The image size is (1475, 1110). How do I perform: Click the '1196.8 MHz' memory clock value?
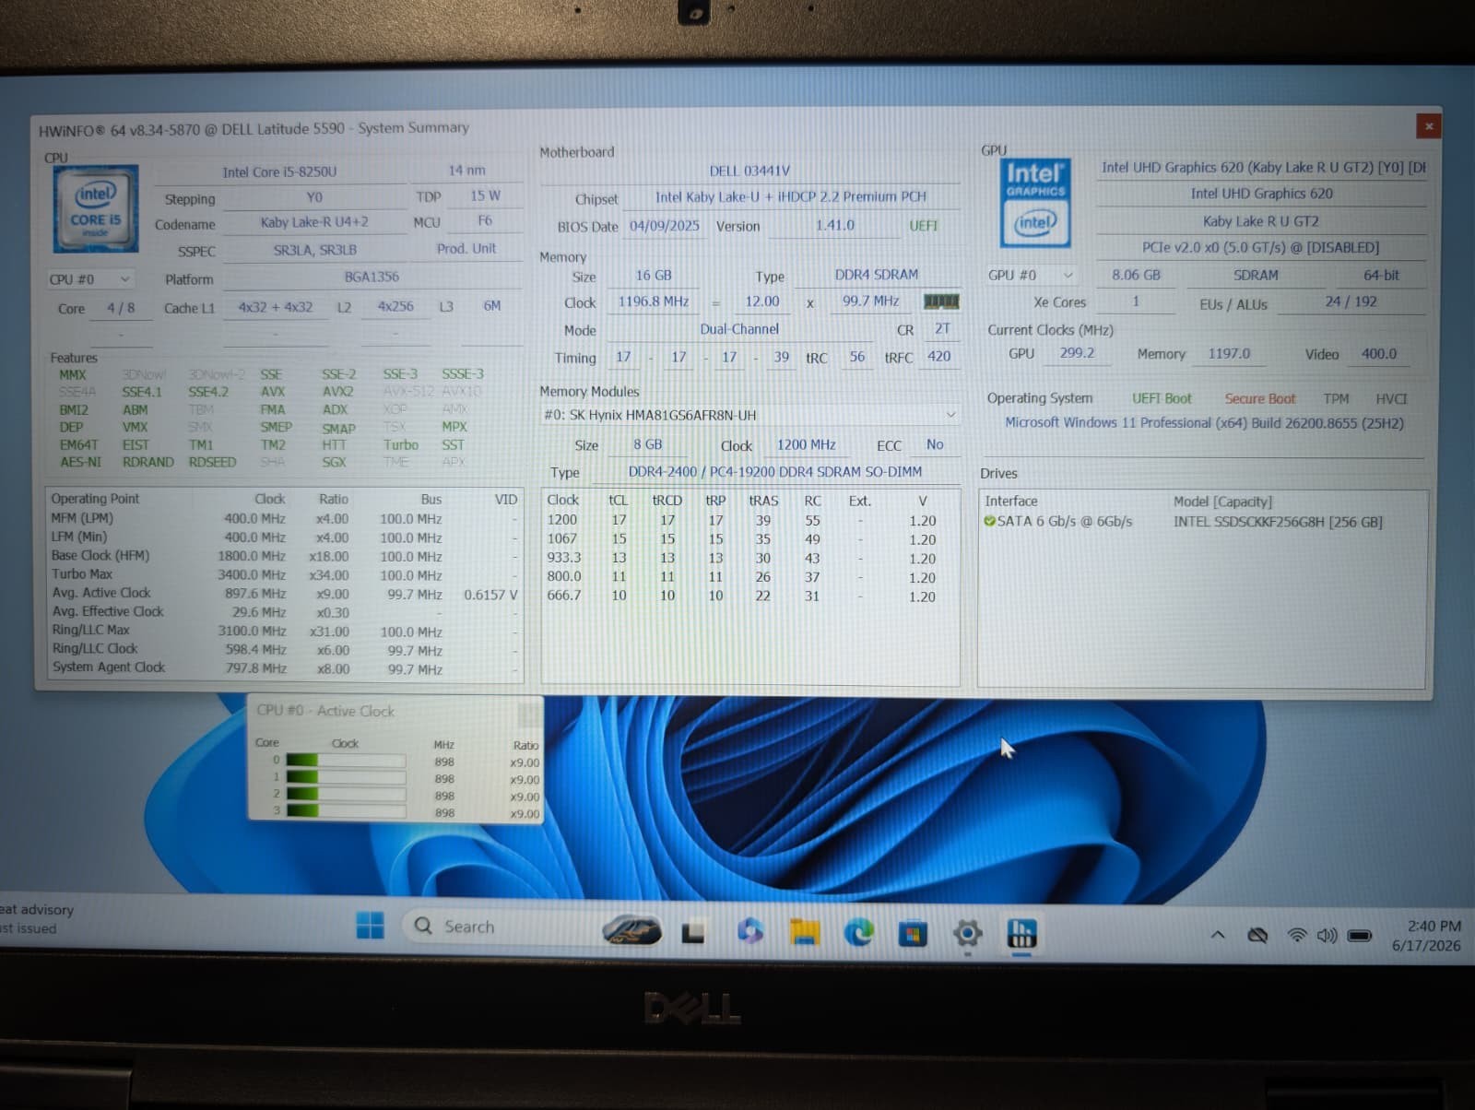[x=654, y=301]
